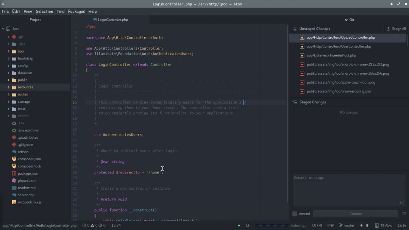Click the 29 files changed indicator
The image size is (409, 230).
tap(383, 225)
